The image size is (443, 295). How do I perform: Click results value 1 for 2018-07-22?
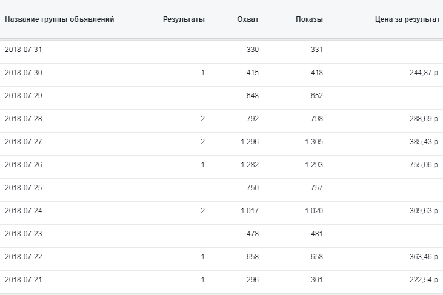point(202,257)
